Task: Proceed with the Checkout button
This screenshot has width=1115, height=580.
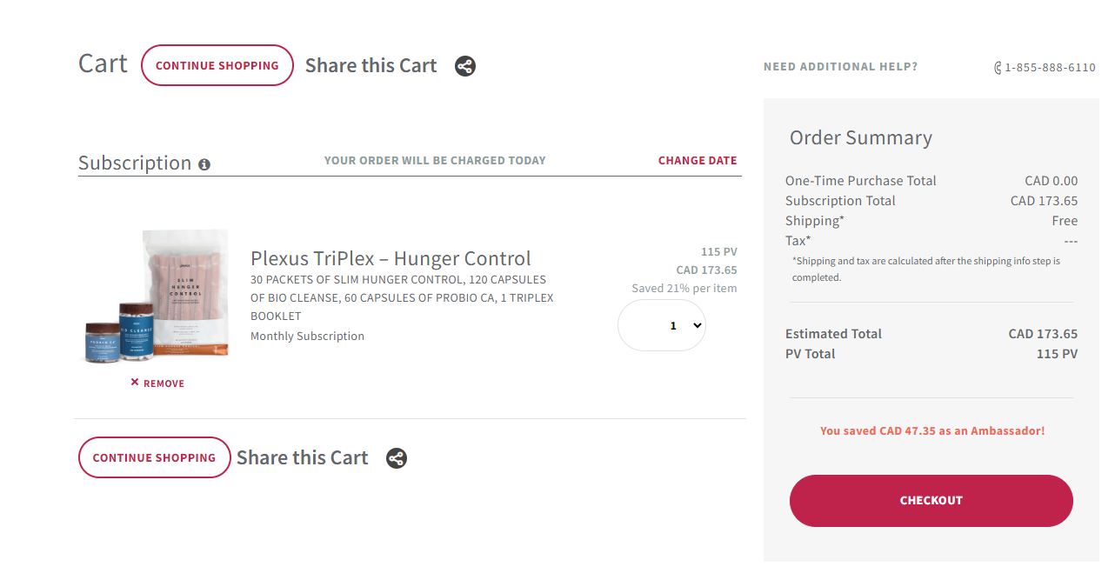Action: pyautogui.click(x=931, y=500)
